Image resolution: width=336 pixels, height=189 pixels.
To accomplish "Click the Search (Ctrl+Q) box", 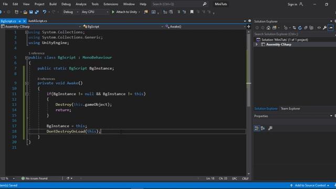I will pos(179,4).
